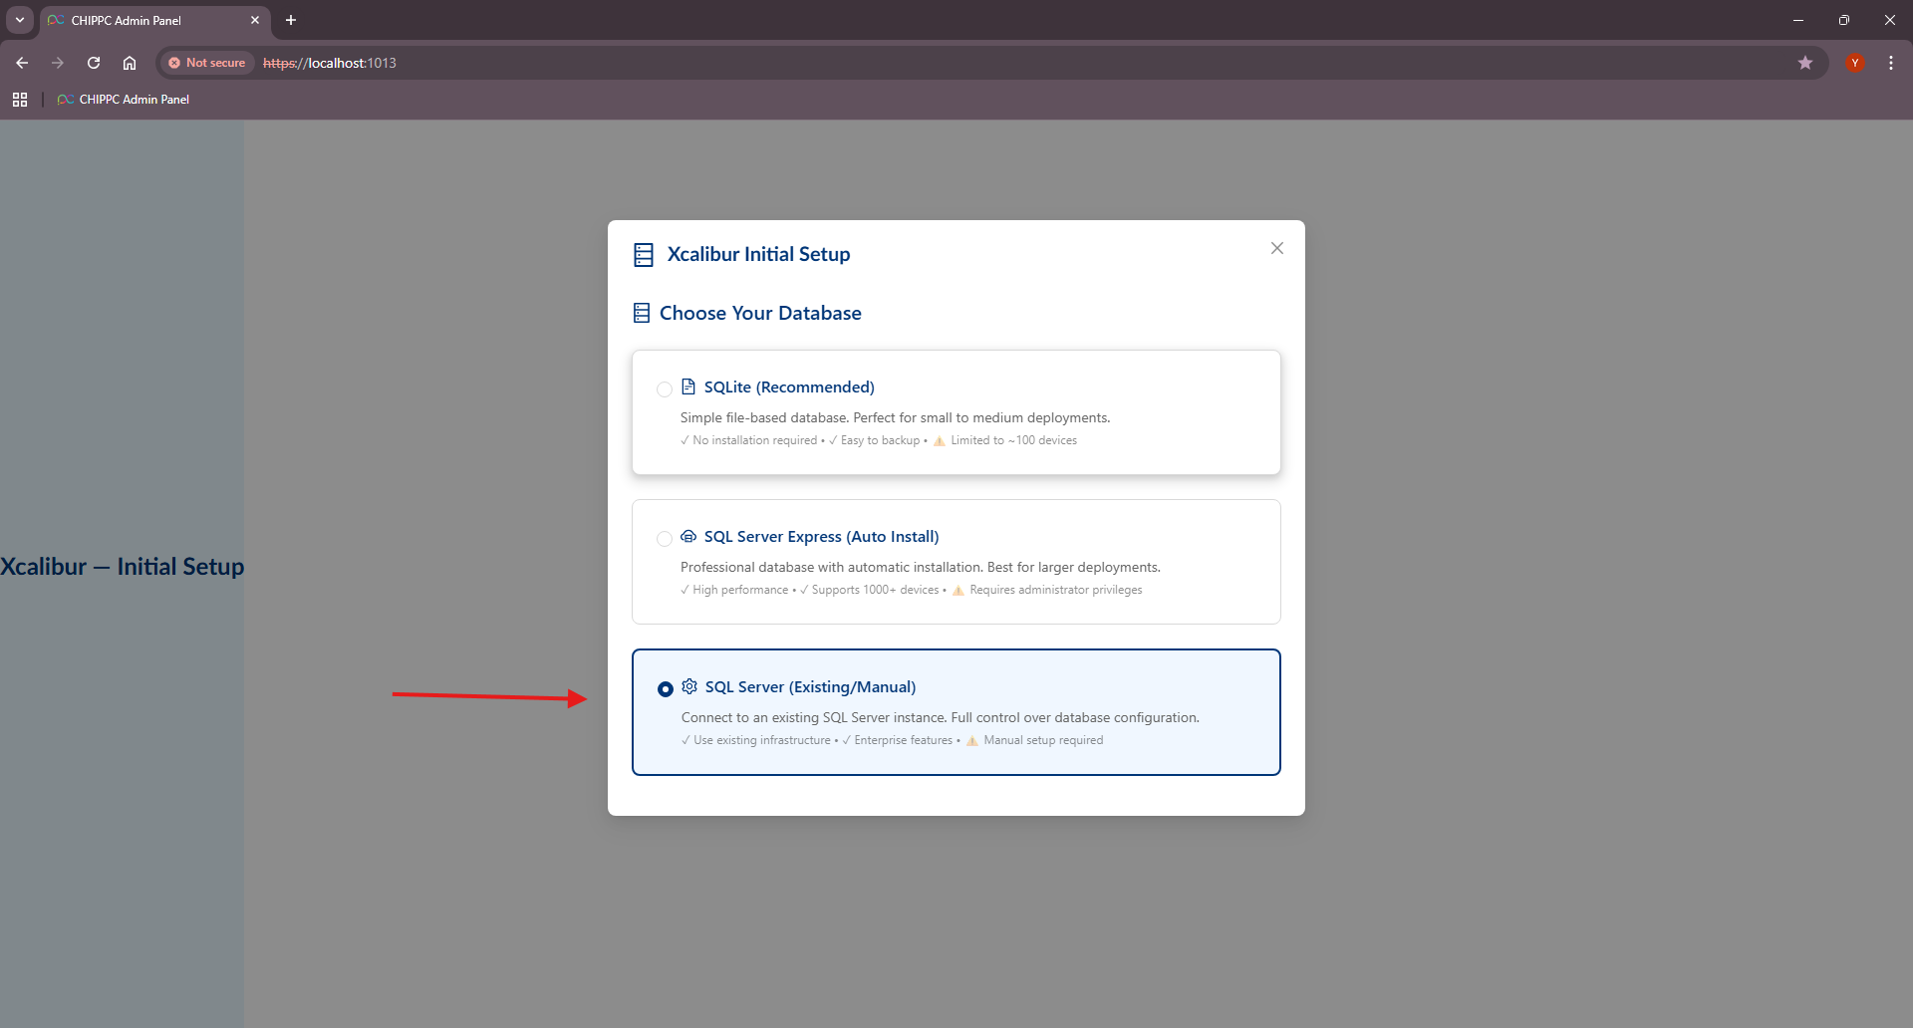
Task: Bookmark this page with the star icon
Action: pyautogui.click(x=1804, y=63)
